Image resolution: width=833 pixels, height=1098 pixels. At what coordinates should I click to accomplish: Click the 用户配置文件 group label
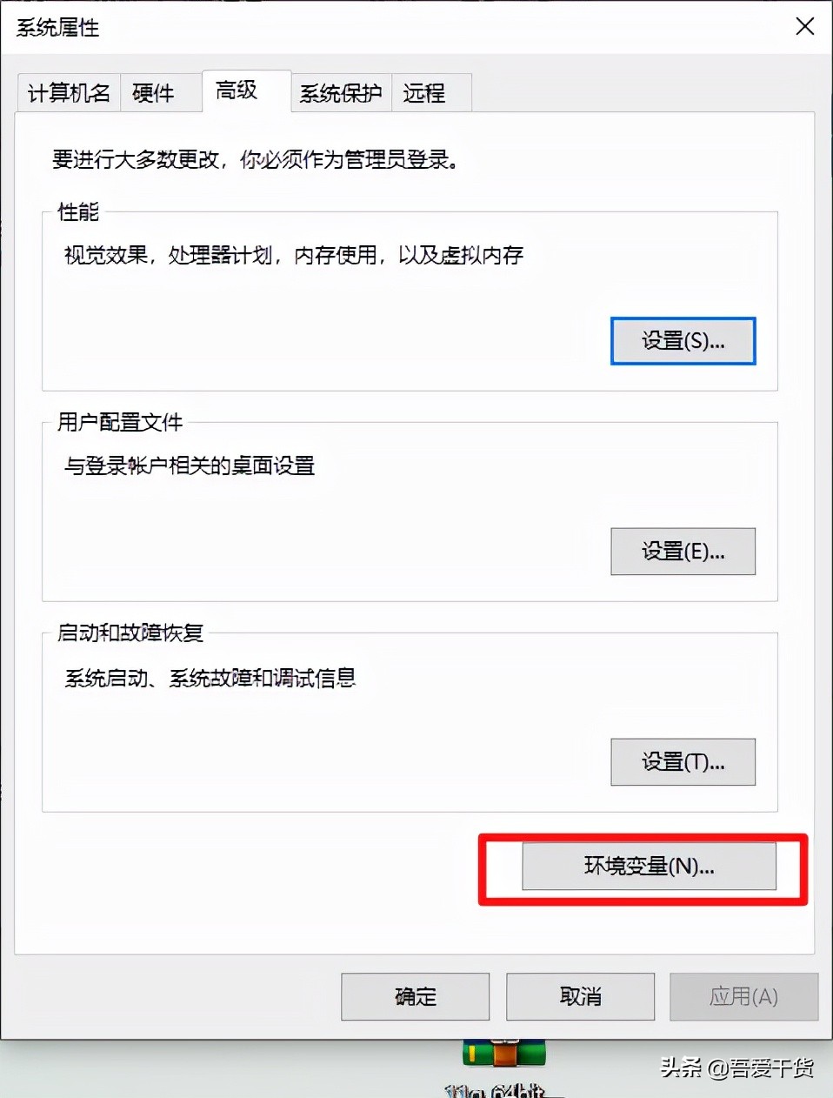[x=120, y=422]
